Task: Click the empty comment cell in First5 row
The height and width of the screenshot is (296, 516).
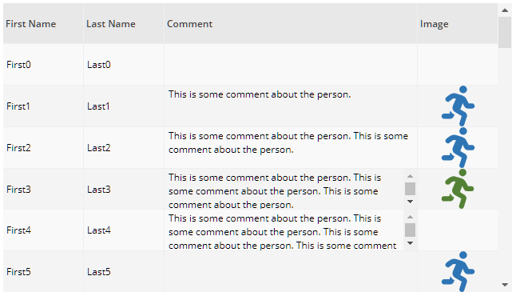Action: (291, 272)
